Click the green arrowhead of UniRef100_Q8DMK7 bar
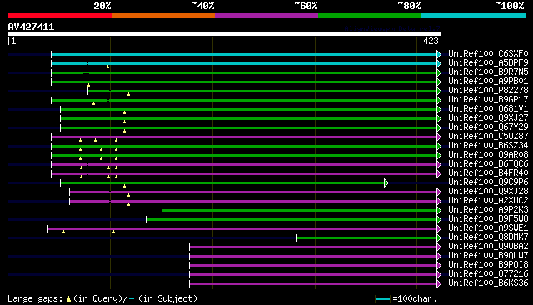This screenshot has width=533, height=305. pyautogui.click(x=439, y=238)
